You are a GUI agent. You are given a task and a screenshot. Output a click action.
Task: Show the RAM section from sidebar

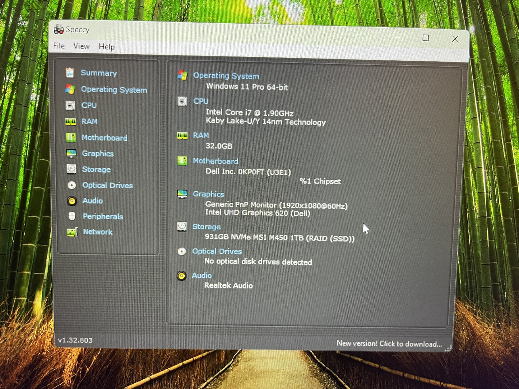pos(89,121)
